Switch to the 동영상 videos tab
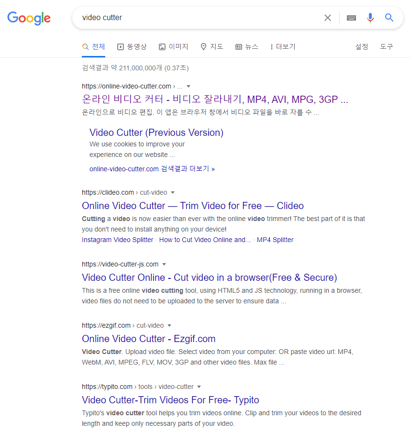The width and height of the screenshot is (411, 443). [x=132, y=46]
